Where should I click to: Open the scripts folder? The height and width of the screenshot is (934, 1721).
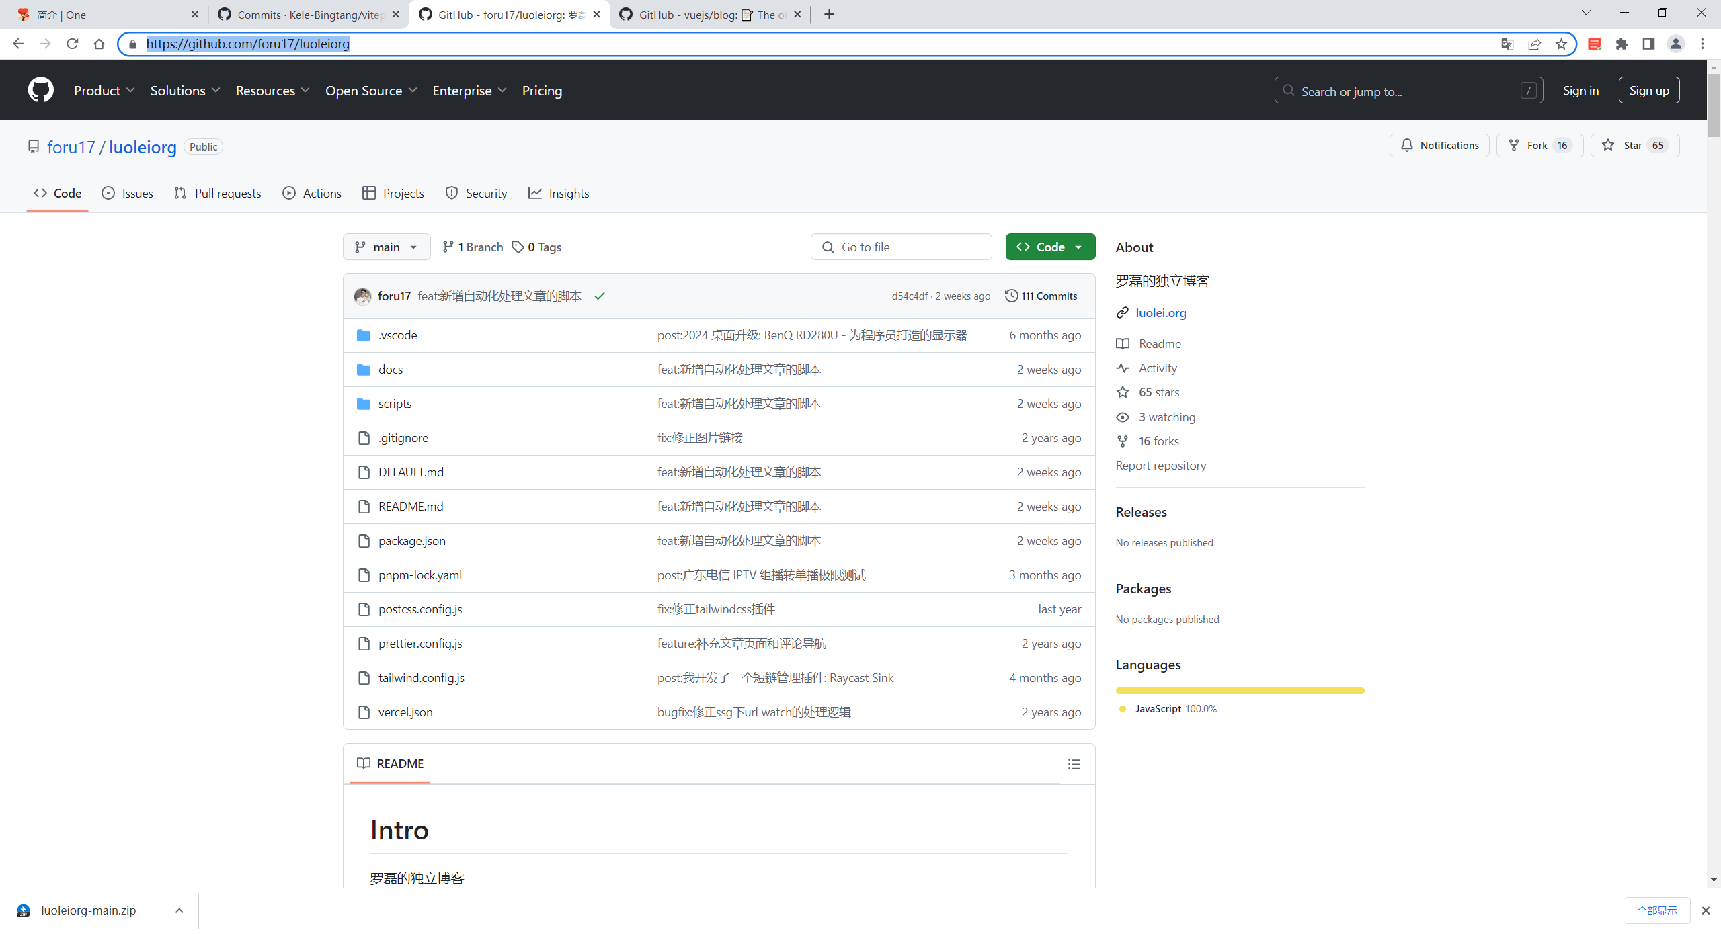coord(395,404)
